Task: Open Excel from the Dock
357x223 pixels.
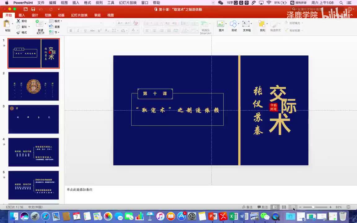Action: 234,216
